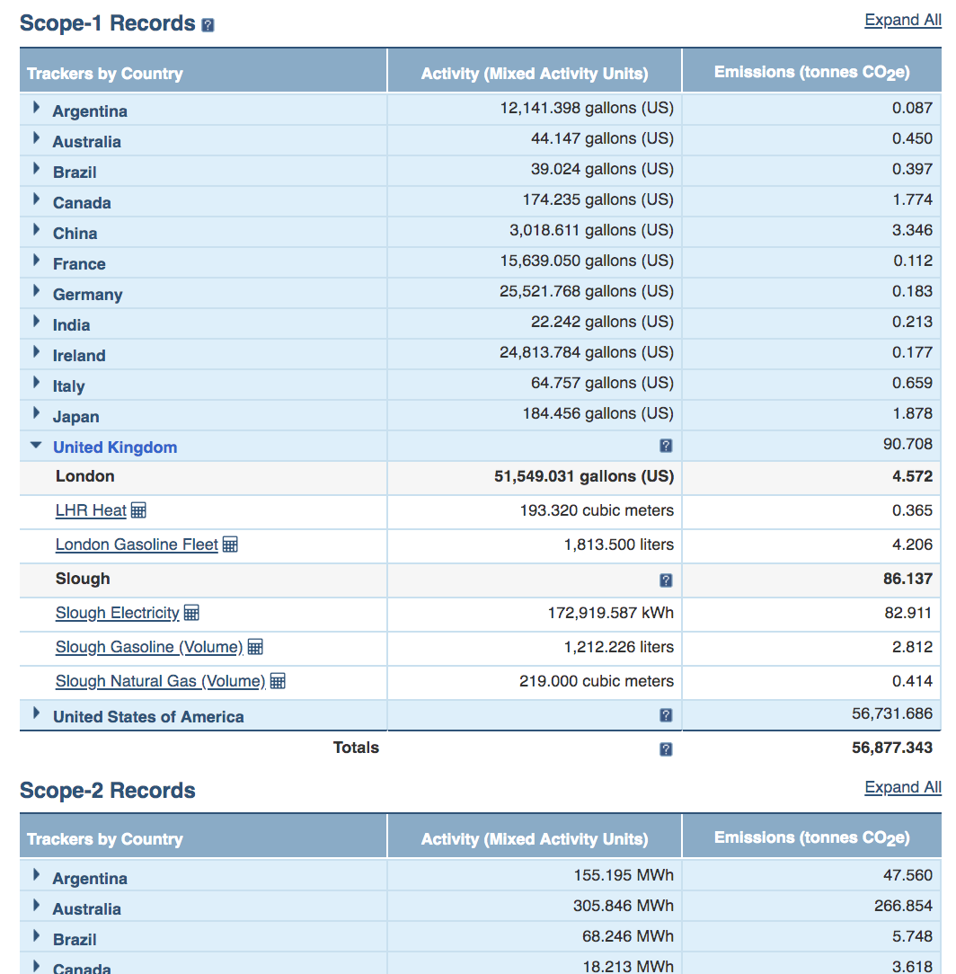This screenshot has width=956, height=974.
Task: Click Expand All for Scope-2 Records
Action: (x=903, y=788)
